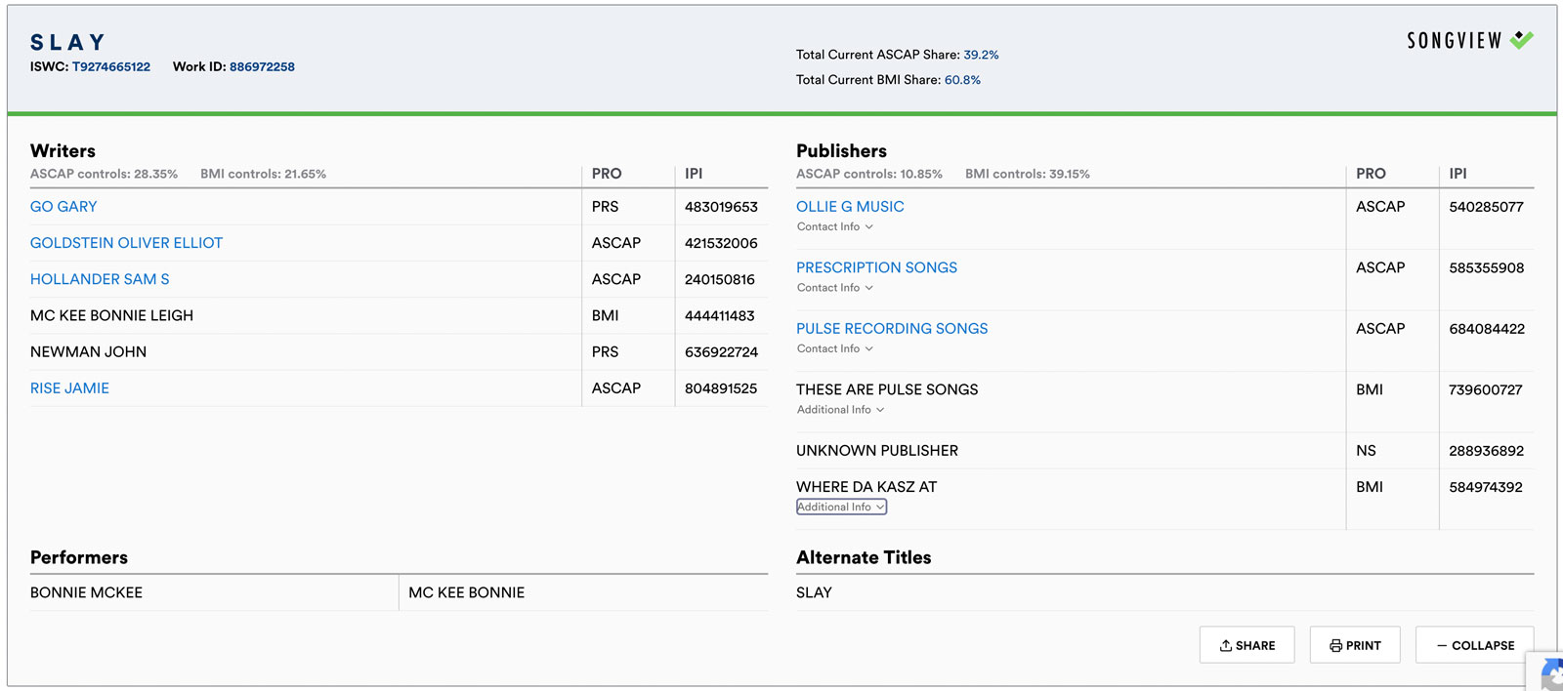Click the PRINT button
This screenshot has width=1563, height=691.
[x=1355, y=645]
